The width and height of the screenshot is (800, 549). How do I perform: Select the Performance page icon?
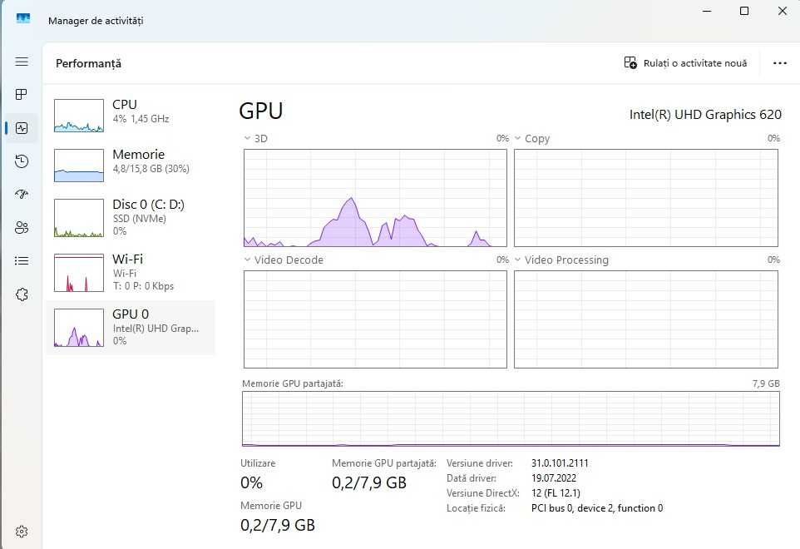point(22,127)
